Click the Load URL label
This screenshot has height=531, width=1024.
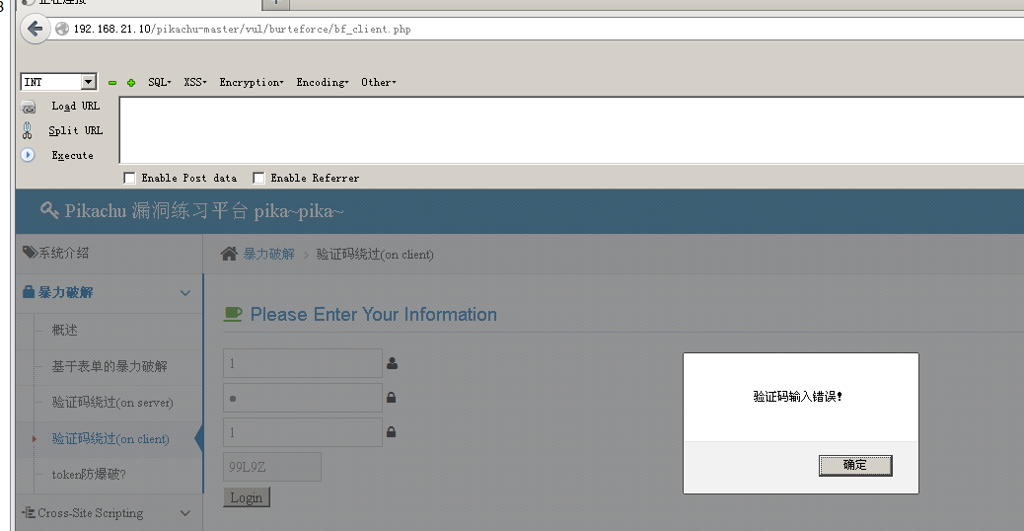pyautogui.click(x=76, y=106)
